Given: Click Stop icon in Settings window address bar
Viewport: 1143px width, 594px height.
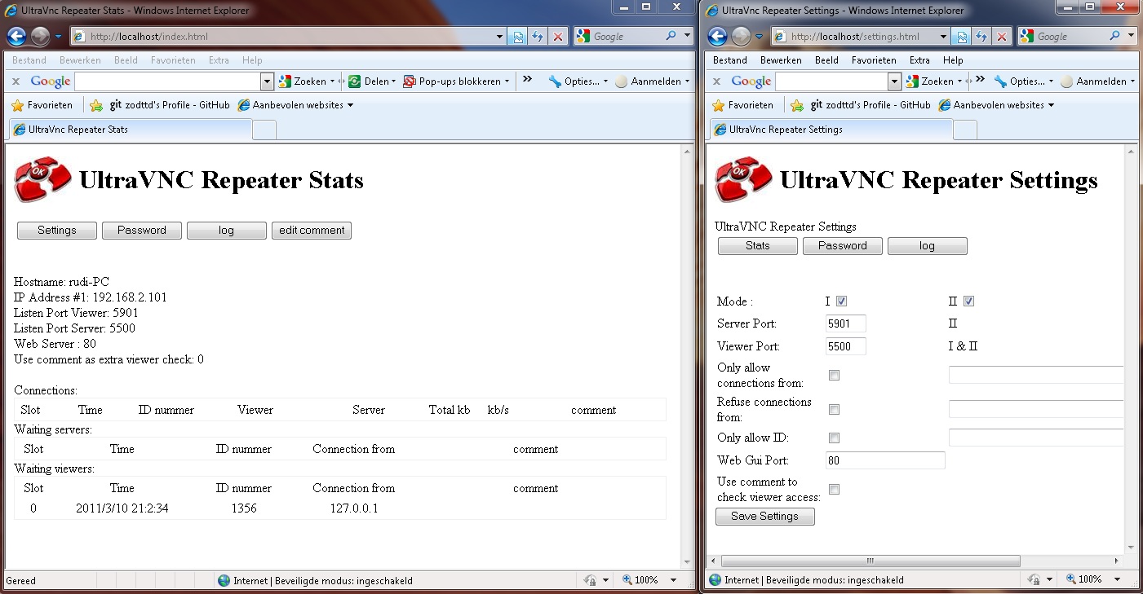Looking at the screenshot, I should (x=1002, y=37).
